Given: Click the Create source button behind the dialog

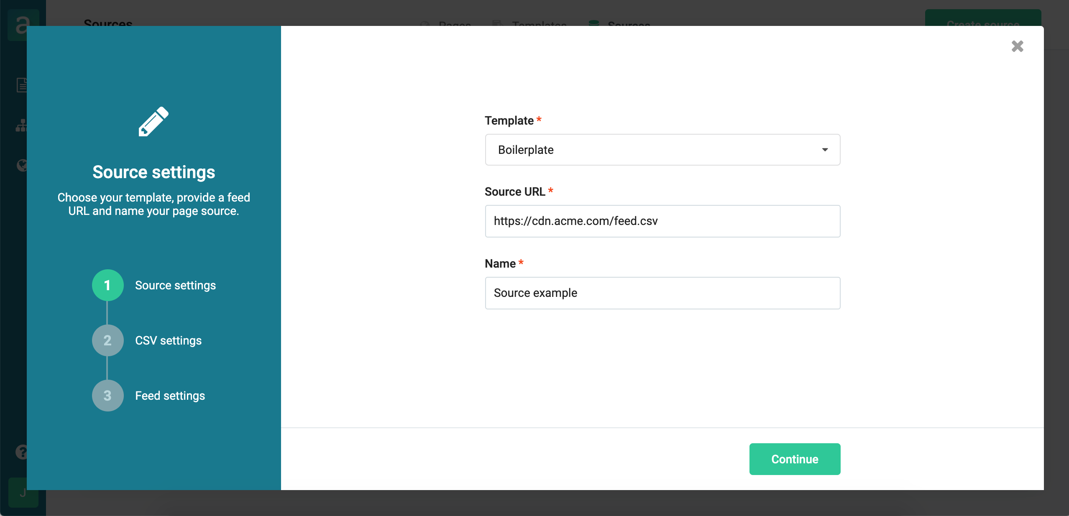Looking at the screenshot, I should pos(983,18).
